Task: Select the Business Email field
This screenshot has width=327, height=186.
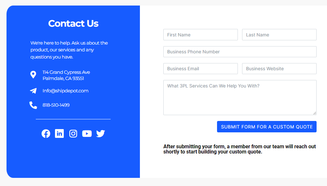Action: pyautogui.click(x=200, y=69)
